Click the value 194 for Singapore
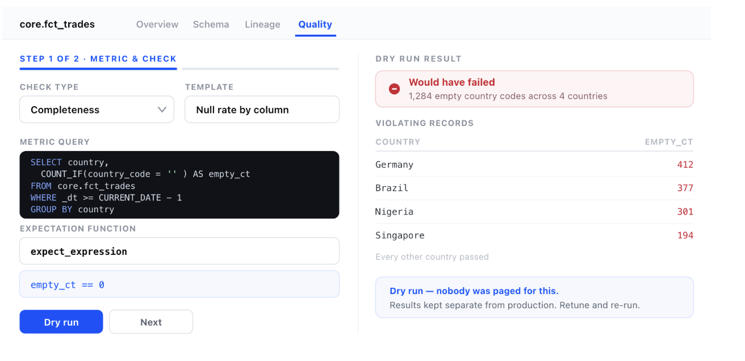 pos(685,235)
